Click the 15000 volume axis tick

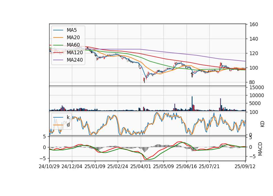pos(257,87)
